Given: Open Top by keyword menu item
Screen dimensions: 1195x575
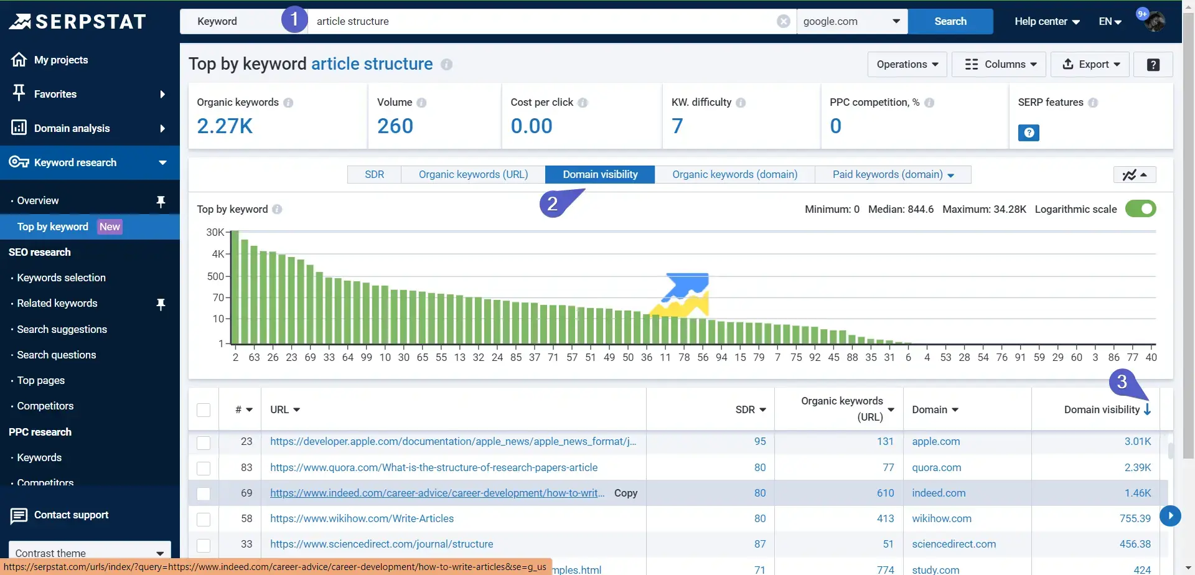Looking at the screenshot, I should click(90, 227).
